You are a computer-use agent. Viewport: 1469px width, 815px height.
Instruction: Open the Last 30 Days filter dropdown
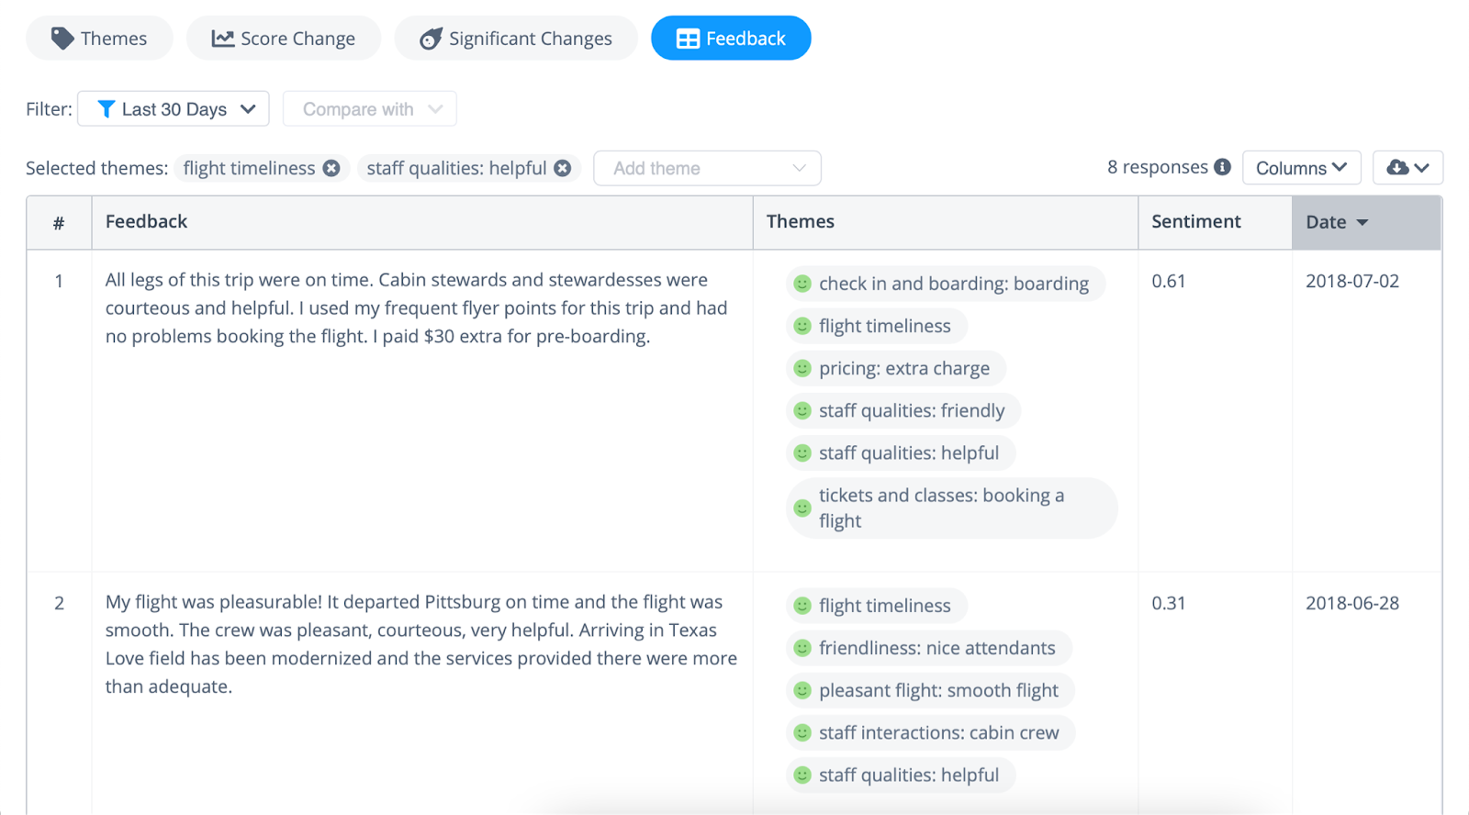pyautogui.click(x=174, y=108)
